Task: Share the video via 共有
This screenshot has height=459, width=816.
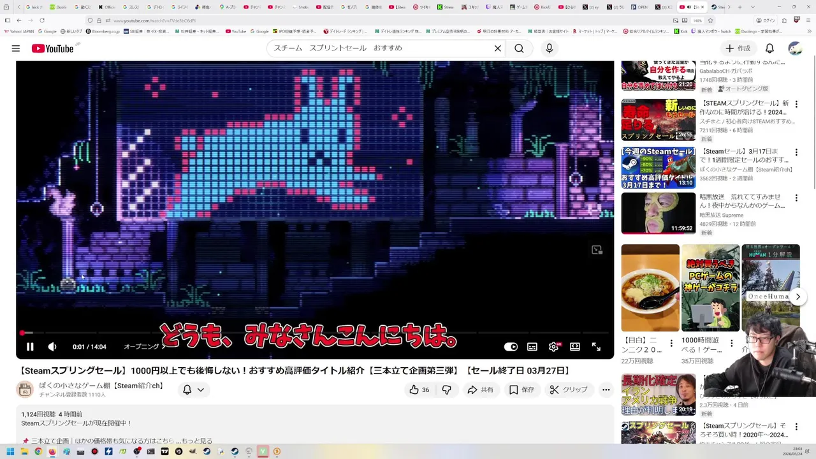Action: pos(480,390)
